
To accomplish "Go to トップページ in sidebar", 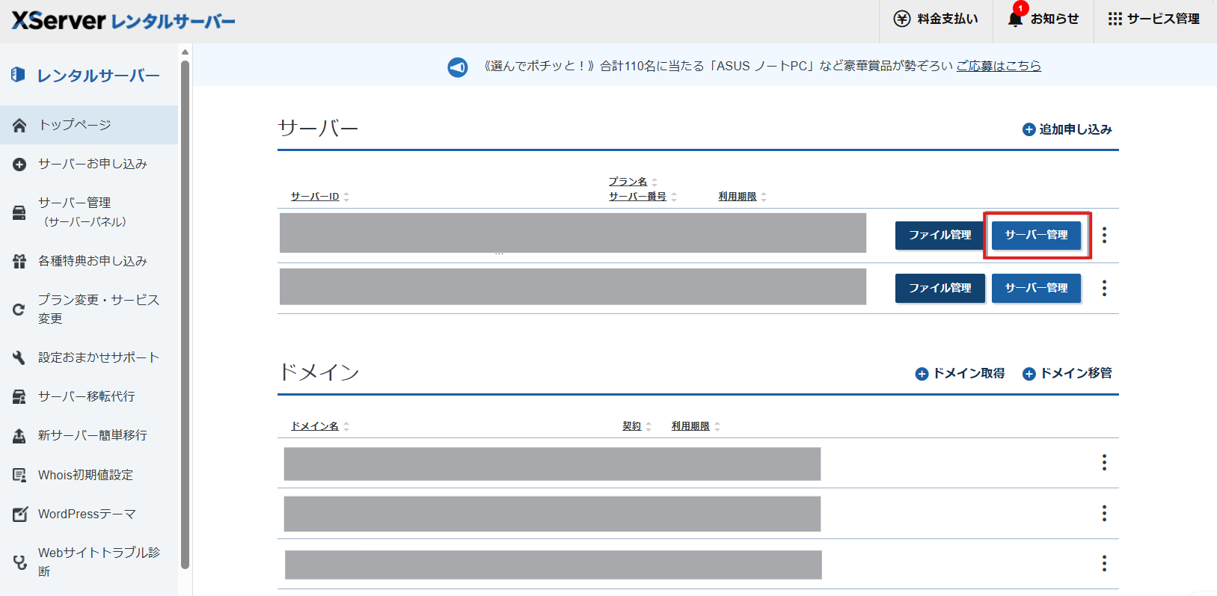I will point(89,125).
